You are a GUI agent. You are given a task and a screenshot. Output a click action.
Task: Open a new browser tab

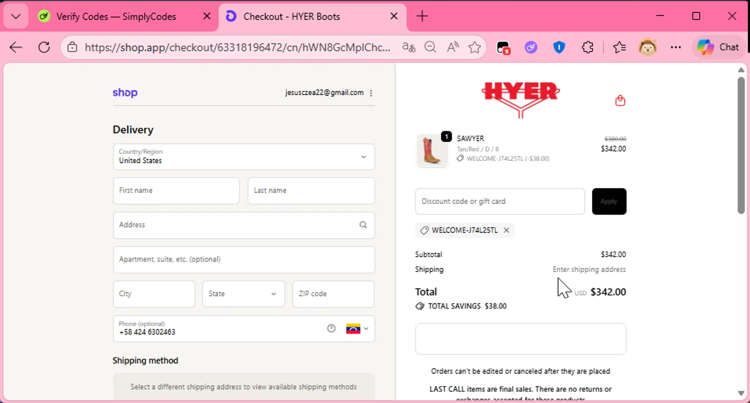click(422, 16)
